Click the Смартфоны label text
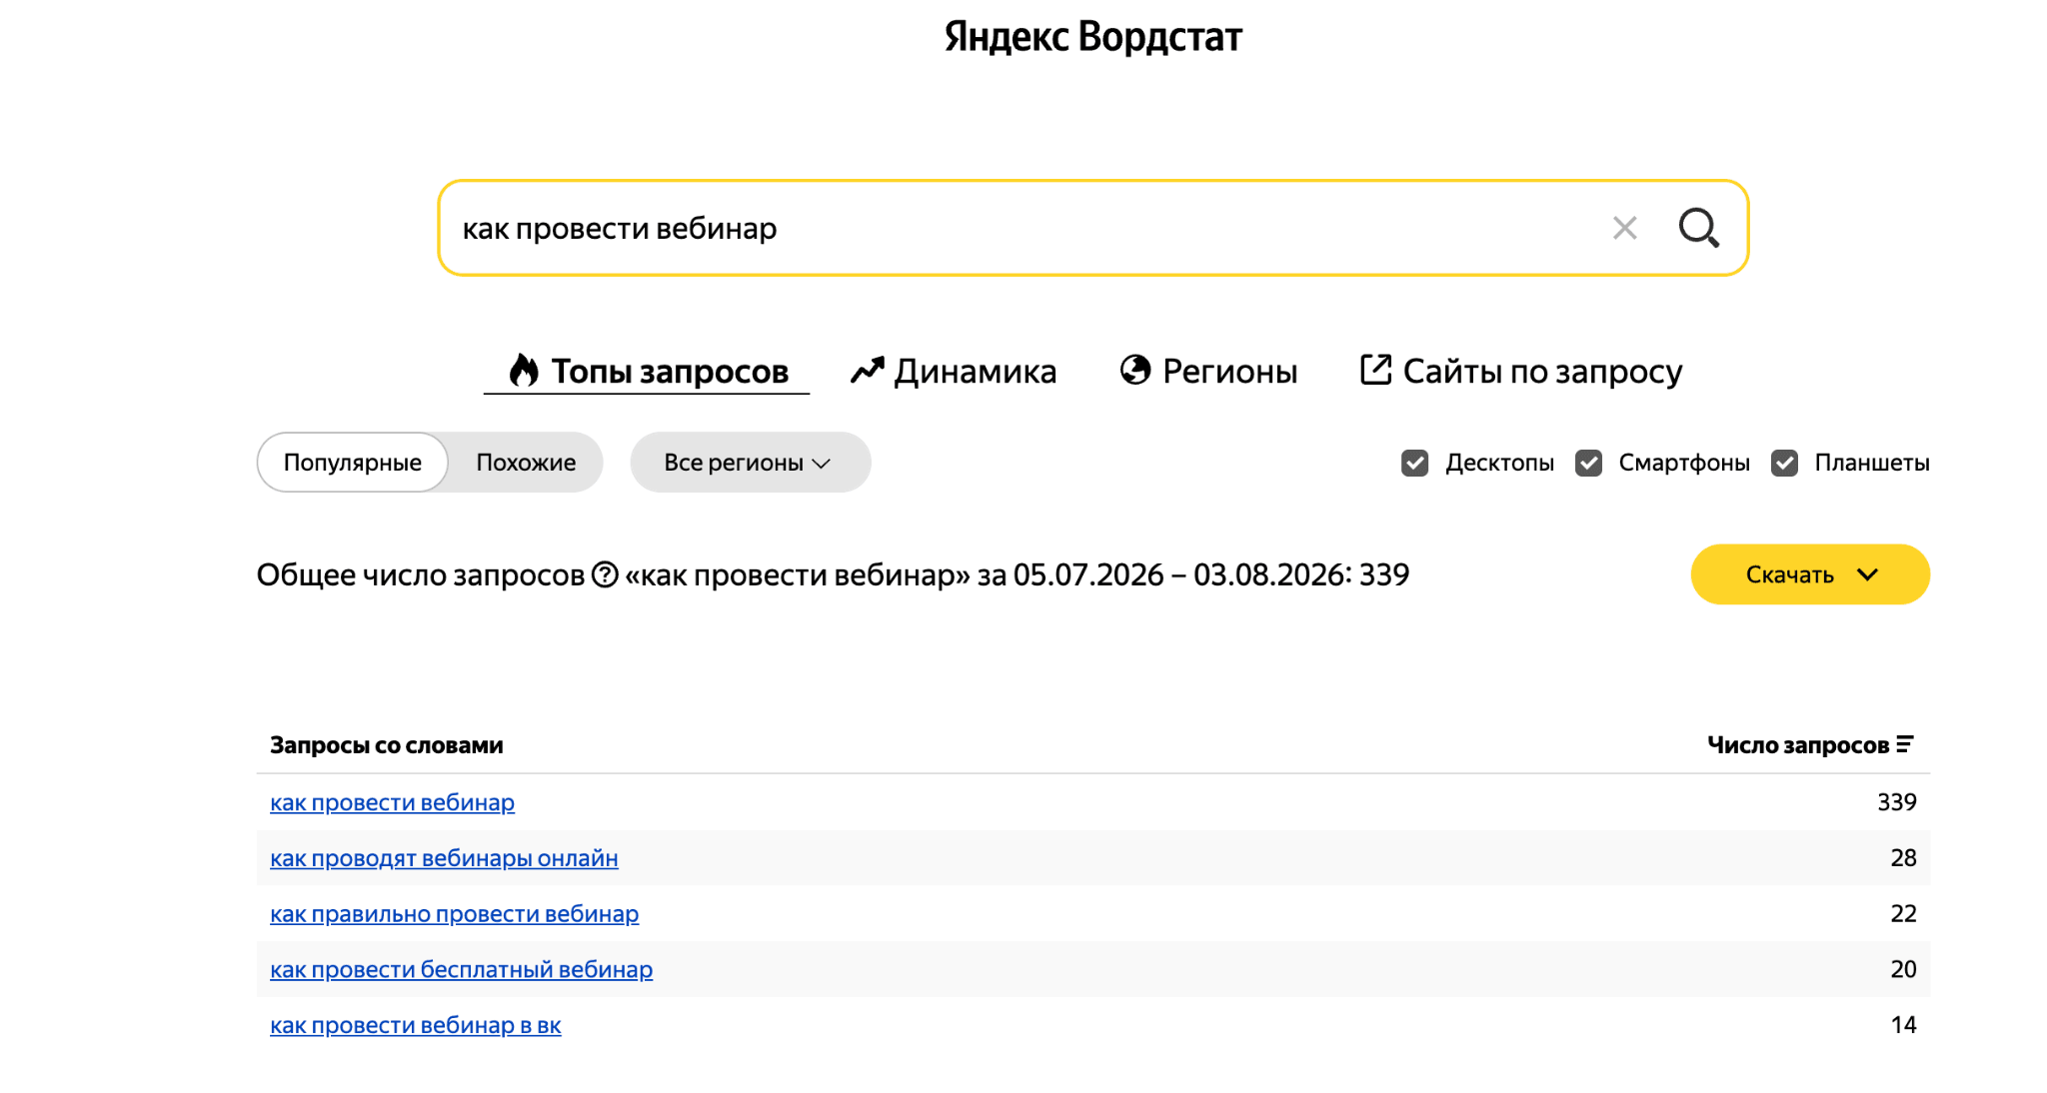This screenshot has height=1093, width=2047. click(1684, 463)
